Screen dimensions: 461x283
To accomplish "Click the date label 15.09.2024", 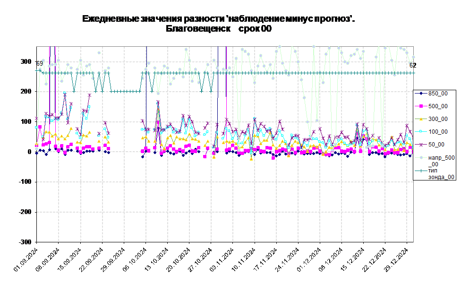I will click(69, 259).
